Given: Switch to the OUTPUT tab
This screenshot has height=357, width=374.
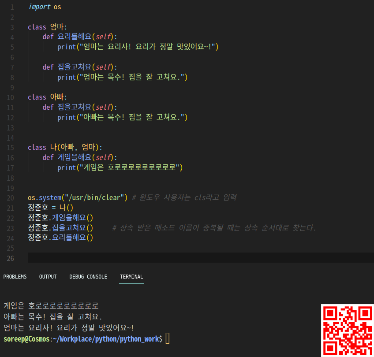Looking at the screenshot, I should pyautogui.click(x=48, y=277).
